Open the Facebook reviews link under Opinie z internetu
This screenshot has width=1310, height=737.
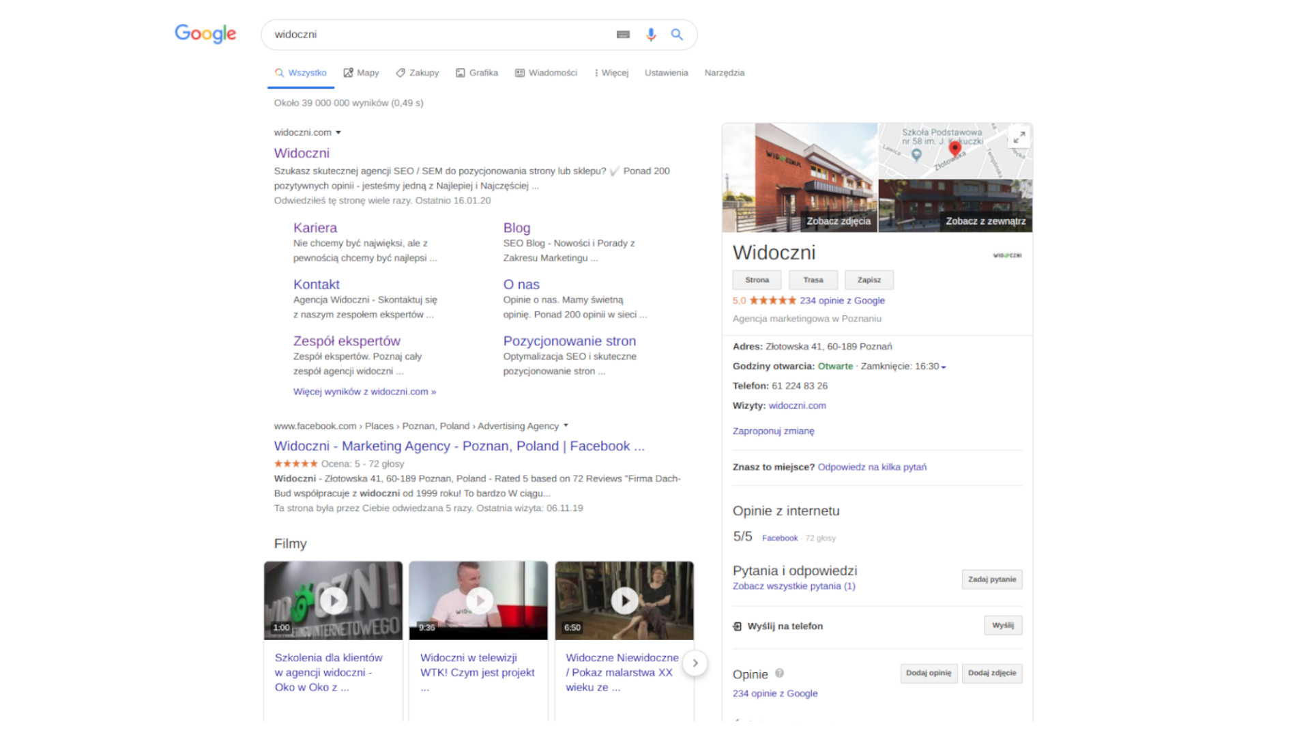(780, 538)
